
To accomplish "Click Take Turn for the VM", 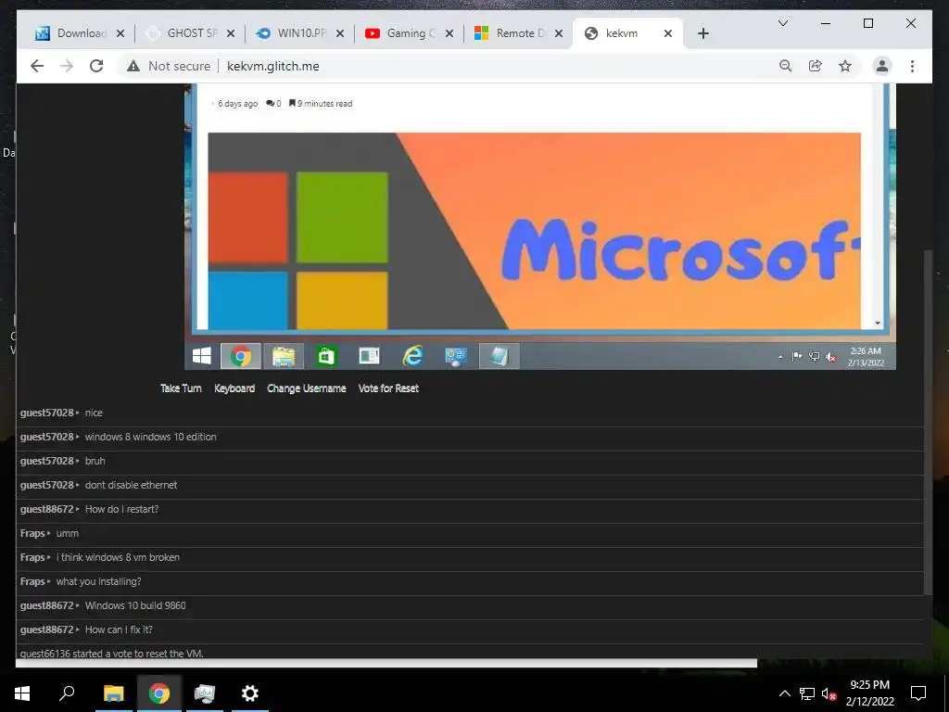I will click(181, 388).
